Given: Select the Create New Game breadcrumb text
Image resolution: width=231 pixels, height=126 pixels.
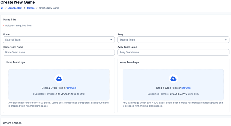Looking at the screenshot, I should click(49, 8).
